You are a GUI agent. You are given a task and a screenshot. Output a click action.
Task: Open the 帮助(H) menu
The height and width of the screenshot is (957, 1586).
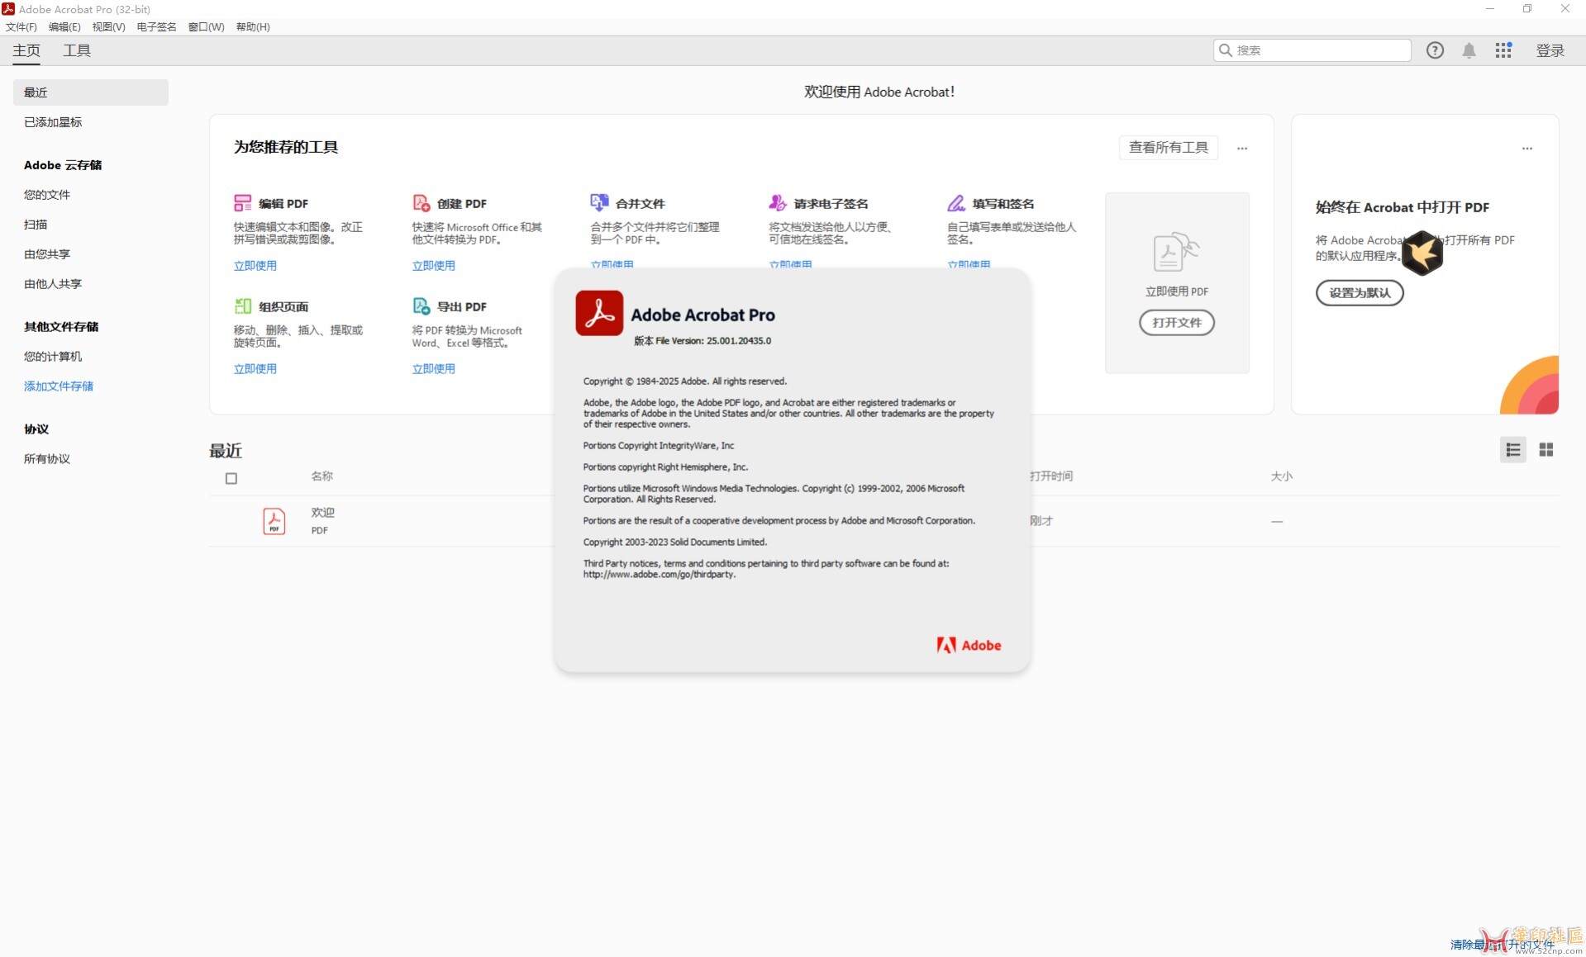253,27
